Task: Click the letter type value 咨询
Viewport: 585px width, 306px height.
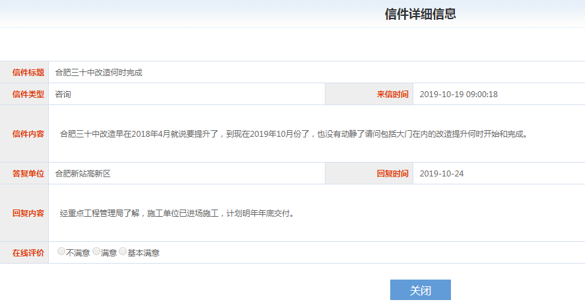Action: 63,94
